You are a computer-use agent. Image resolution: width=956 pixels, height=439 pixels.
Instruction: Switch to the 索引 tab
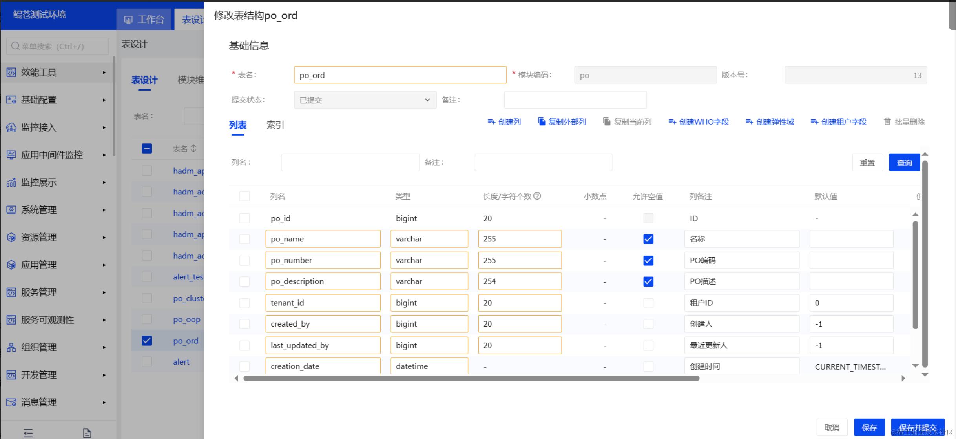pyautogui.click(x=275, y=125)
